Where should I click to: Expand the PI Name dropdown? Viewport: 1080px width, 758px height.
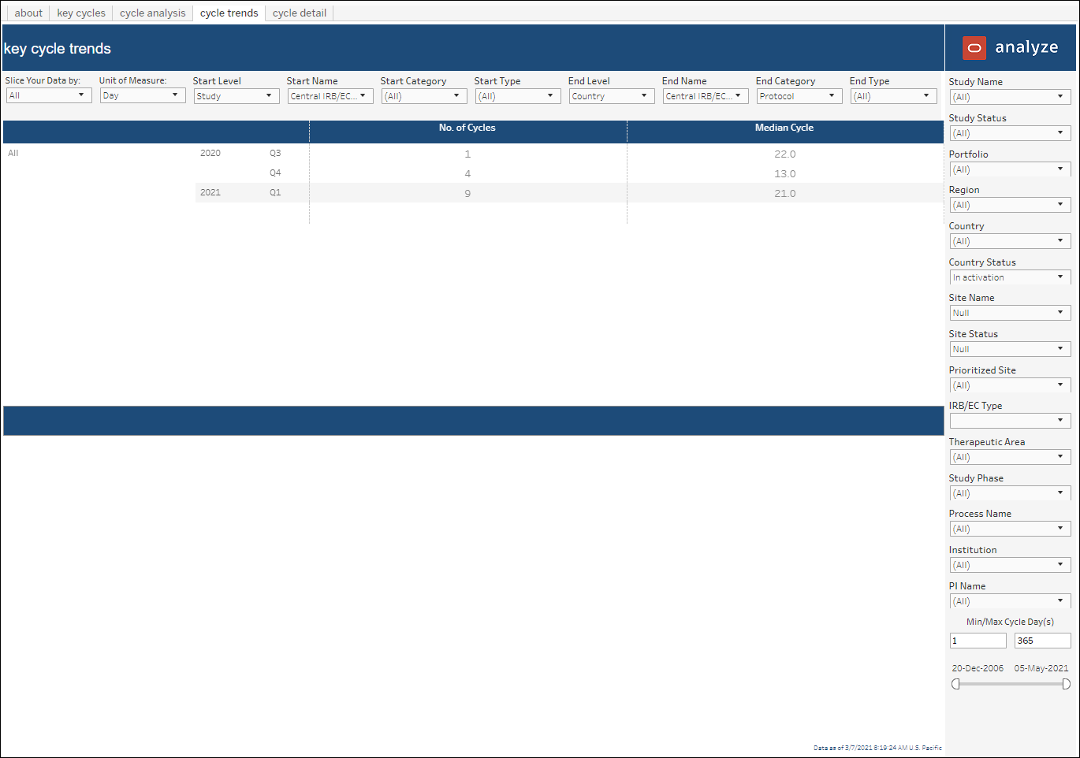pos(1010,601)
